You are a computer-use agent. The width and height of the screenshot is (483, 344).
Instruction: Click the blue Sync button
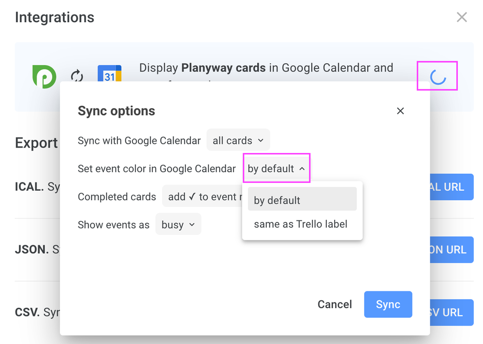[388, 304]
